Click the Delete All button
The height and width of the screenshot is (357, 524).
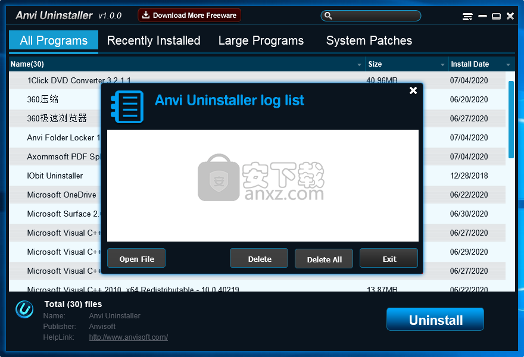click(x=324, y=259)
